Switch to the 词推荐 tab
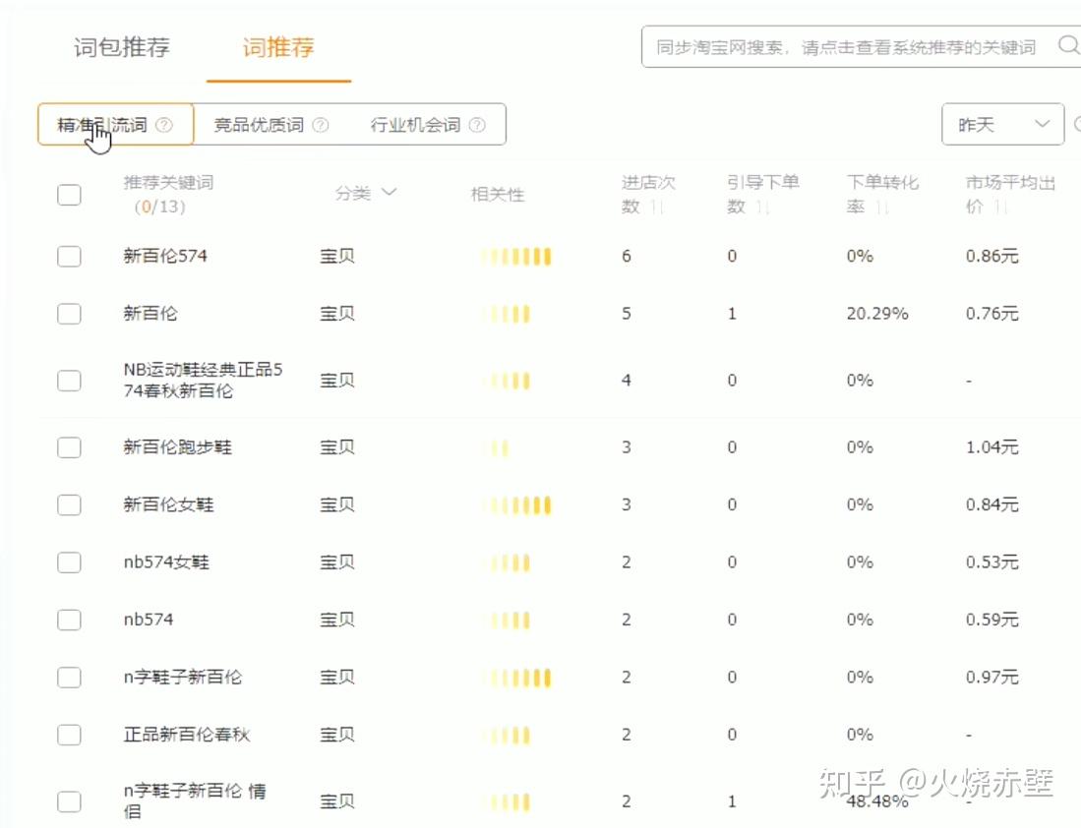Image resolution: width=1081 pixels, height=828 pixels. pyautogui.click(x=278, y=47)
